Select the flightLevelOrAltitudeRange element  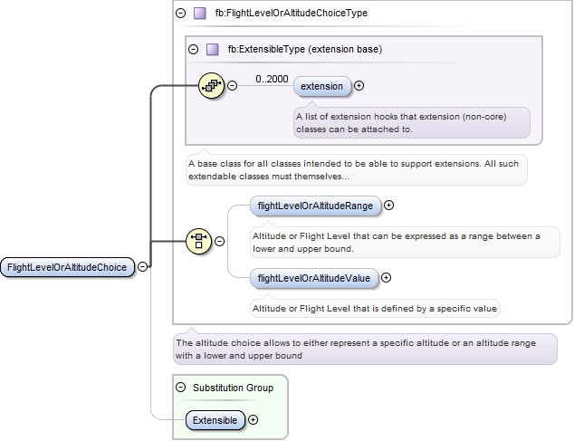[315, 206]
